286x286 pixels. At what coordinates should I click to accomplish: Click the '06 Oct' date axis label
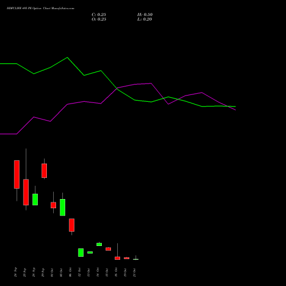(70, 272)
